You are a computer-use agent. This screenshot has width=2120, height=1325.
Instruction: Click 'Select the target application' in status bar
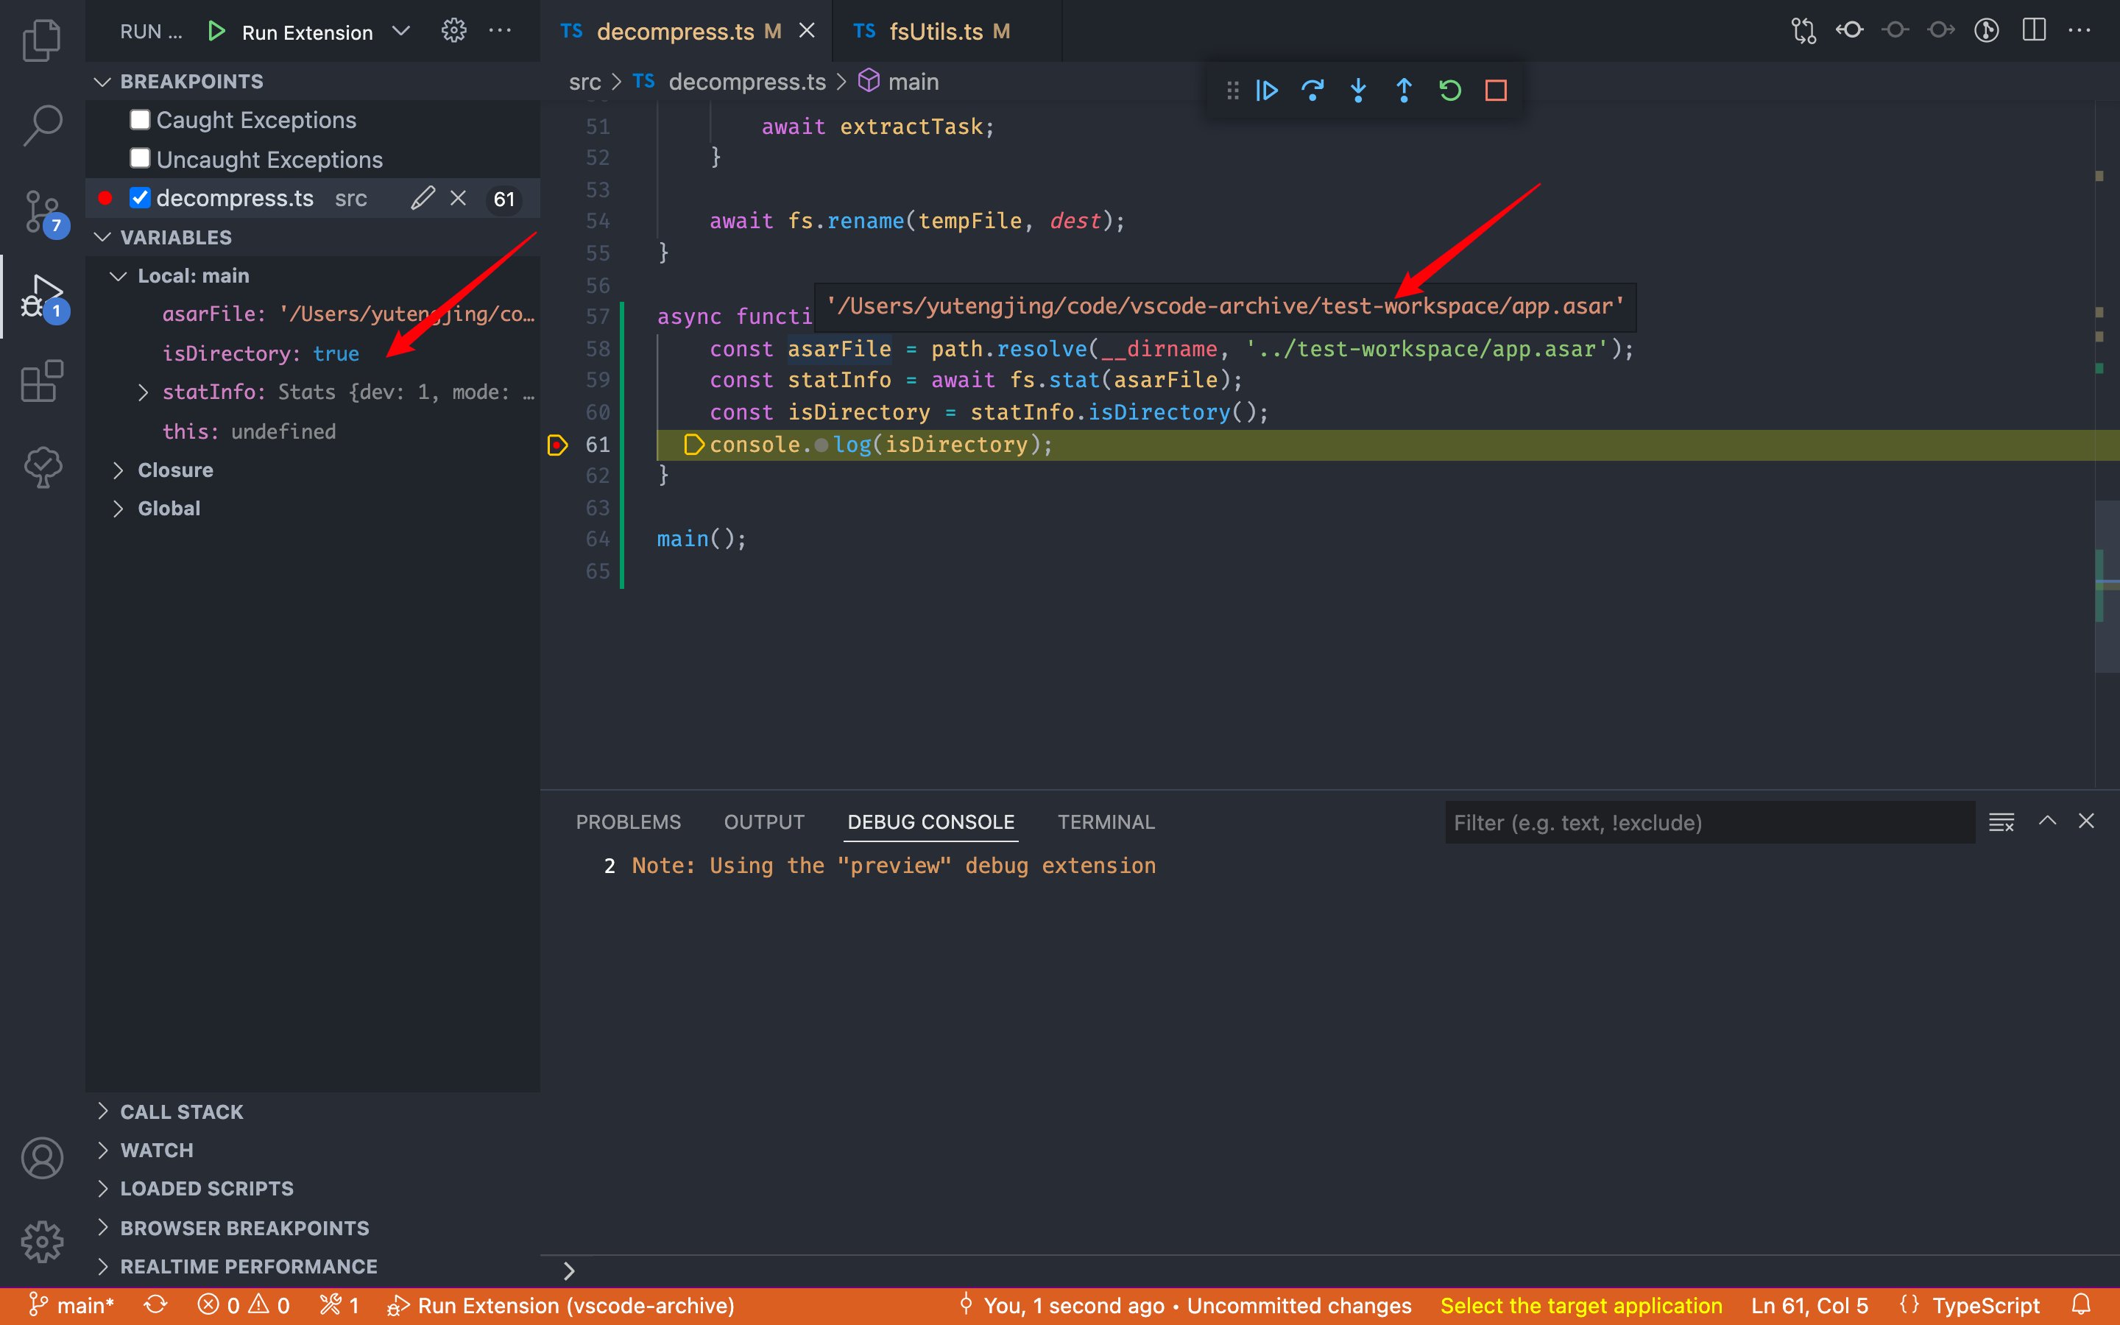coord(1580,1305)
